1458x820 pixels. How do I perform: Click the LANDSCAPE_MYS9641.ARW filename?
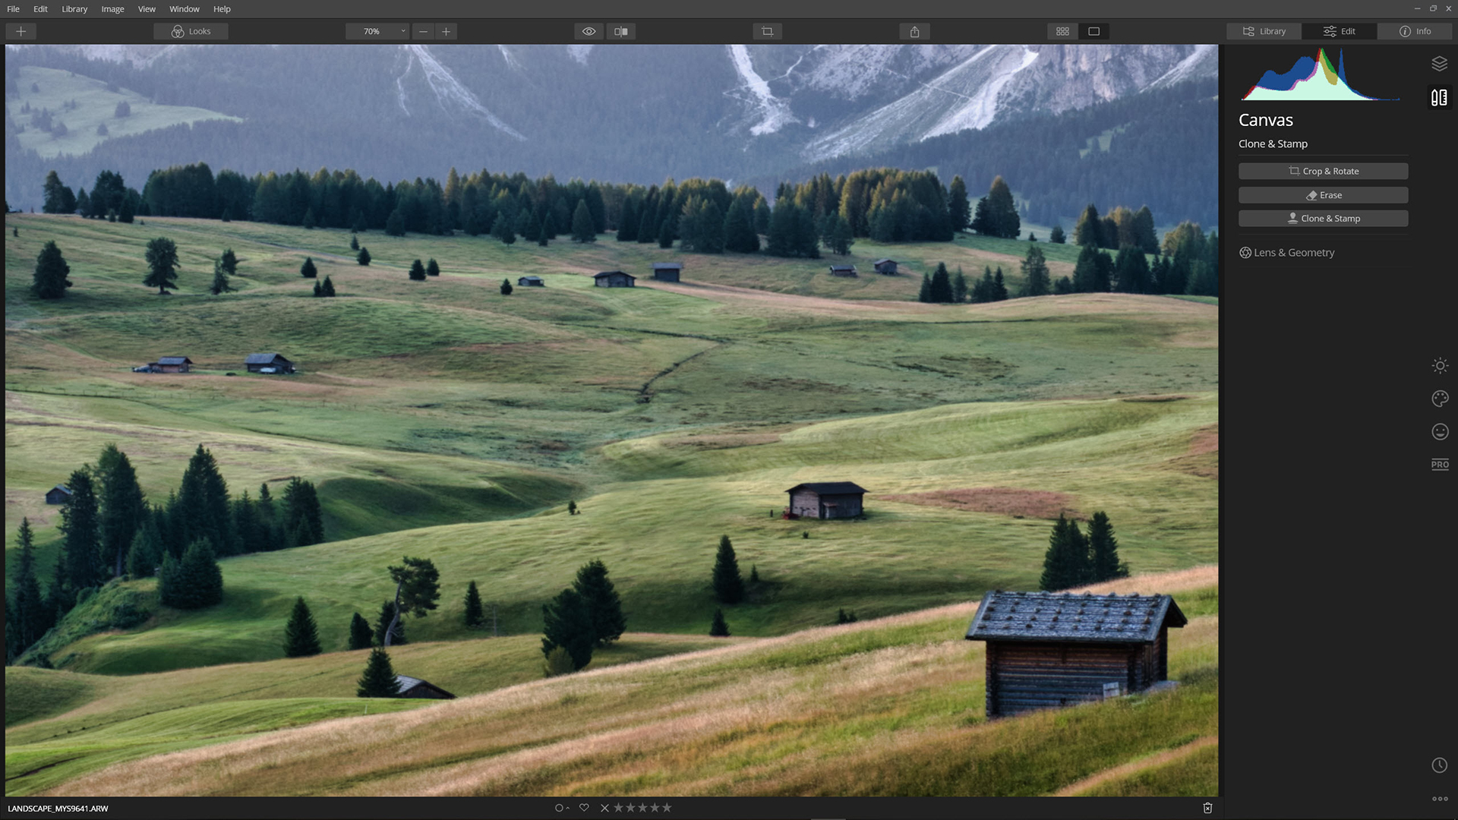point(58,809)
